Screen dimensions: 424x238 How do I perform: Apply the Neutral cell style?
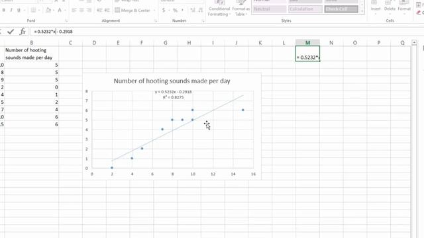pos(269,9)
